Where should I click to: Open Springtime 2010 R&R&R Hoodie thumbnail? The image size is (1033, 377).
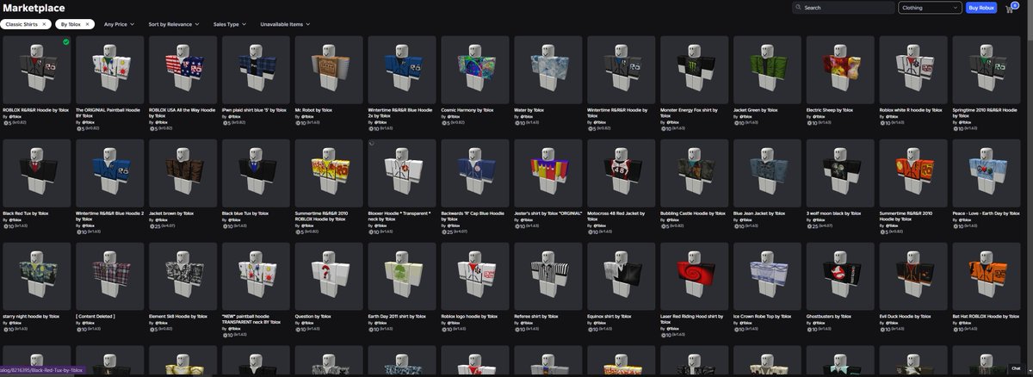(x=987, y=71)
